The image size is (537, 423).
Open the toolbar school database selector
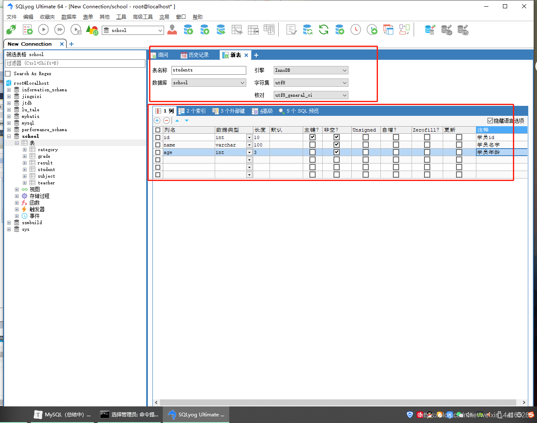pyautogui.click(x=132, y=30)
